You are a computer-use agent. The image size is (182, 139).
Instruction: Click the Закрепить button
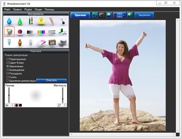click(144, 15)
